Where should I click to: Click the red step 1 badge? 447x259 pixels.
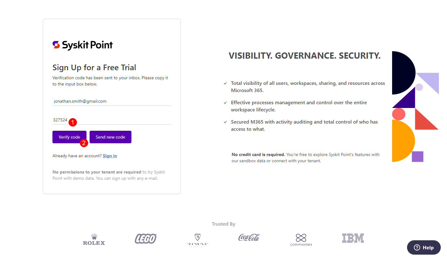pyautogui.click(x=73, y=122)
